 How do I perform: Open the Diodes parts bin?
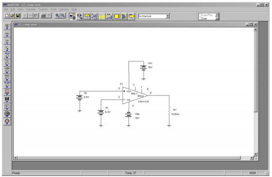pos(7,41)
